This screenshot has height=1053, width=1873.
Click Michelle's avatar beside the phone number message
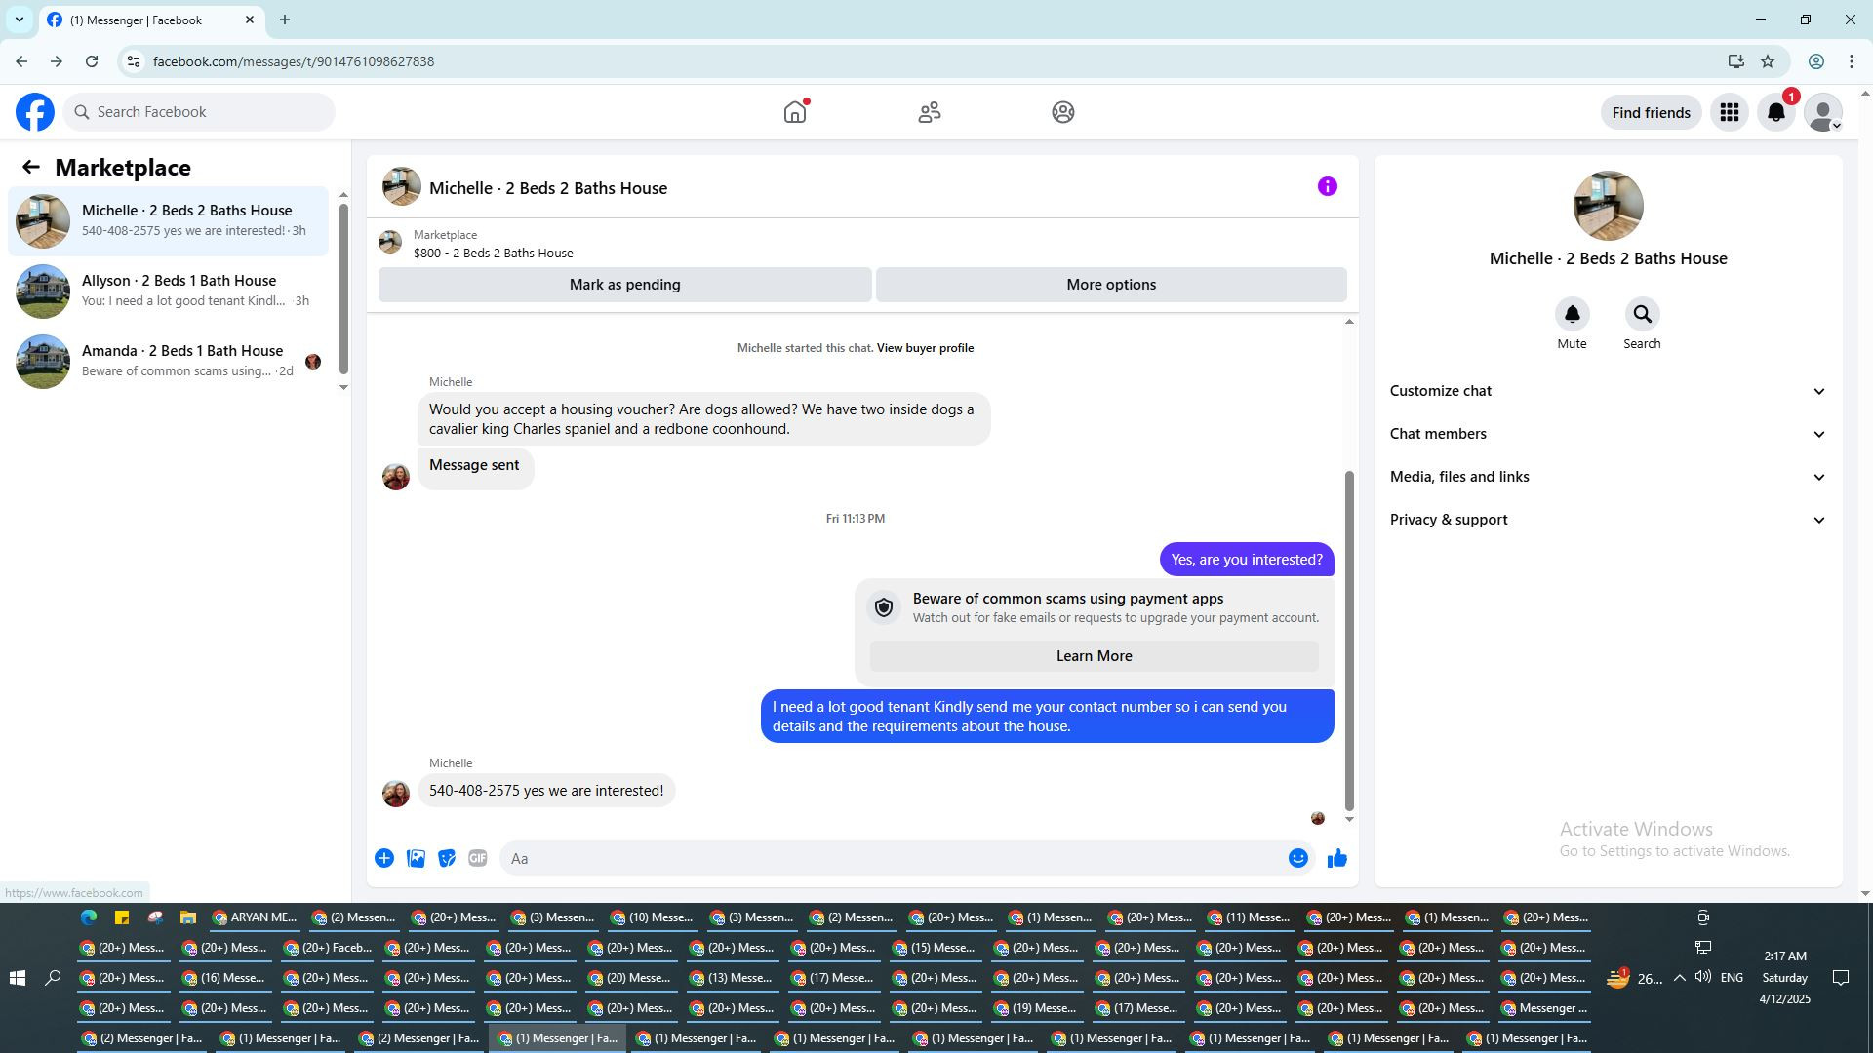point(396,793)
